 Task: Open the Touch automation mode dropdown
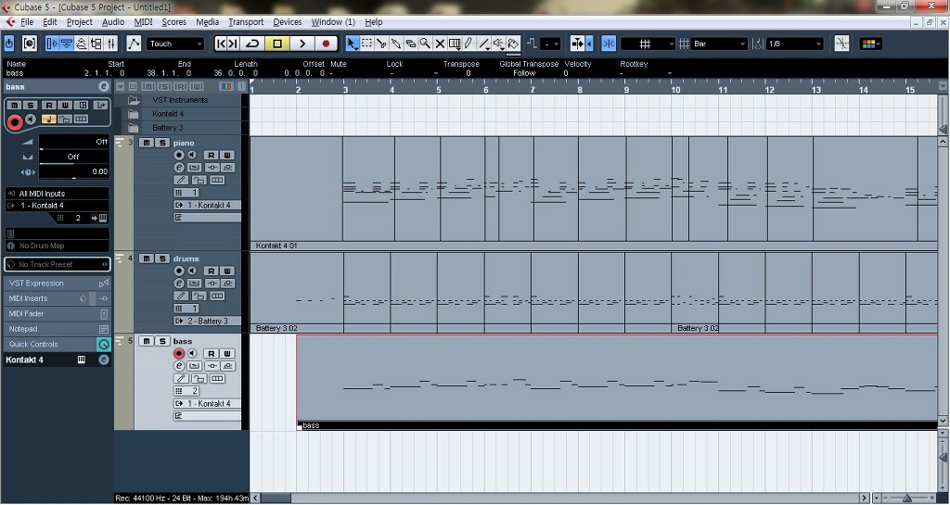coord(175,44)
